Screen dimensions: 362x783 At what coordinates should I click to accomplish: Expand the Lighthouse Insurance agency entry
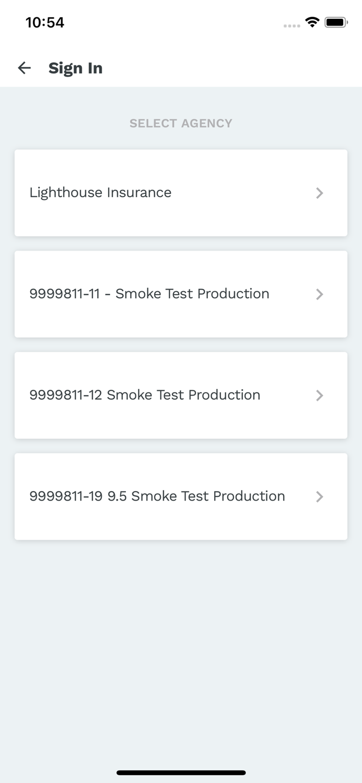pyautogui.click(x=181, y=193)
